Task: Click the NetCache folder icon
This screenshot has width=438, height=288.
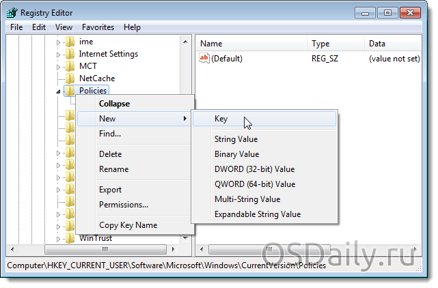Action: click(x=70, y=78)
